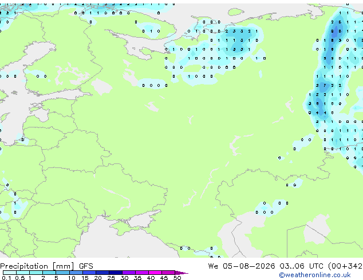The width and height of the screenshot is (363, 280).
Task: Pick the 0.5–1 mm legend color swatch
Action: (x=23, y=273)
